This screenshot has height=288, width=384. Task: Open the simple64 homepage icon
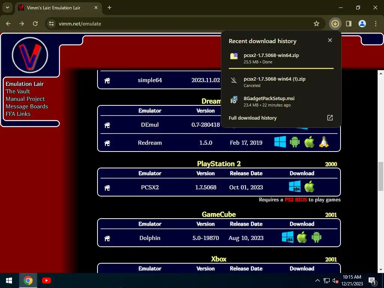pyautogui.click(x=107, y=81)
